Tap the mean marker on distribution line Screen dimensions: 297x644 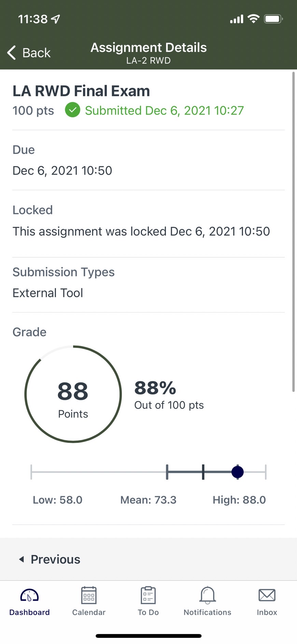203,472
